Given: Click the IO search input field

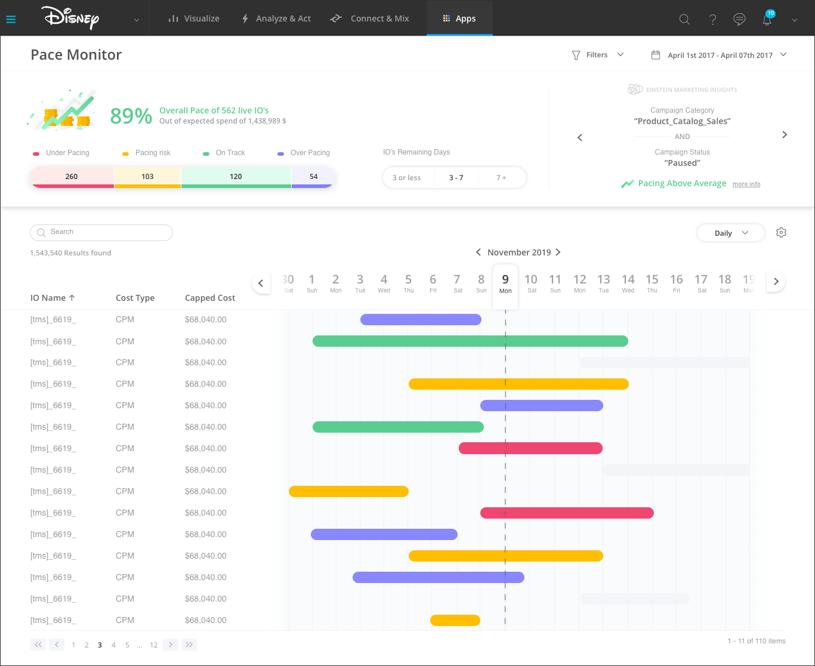Looking at the screenshot, I should click(x=101, y=232).
